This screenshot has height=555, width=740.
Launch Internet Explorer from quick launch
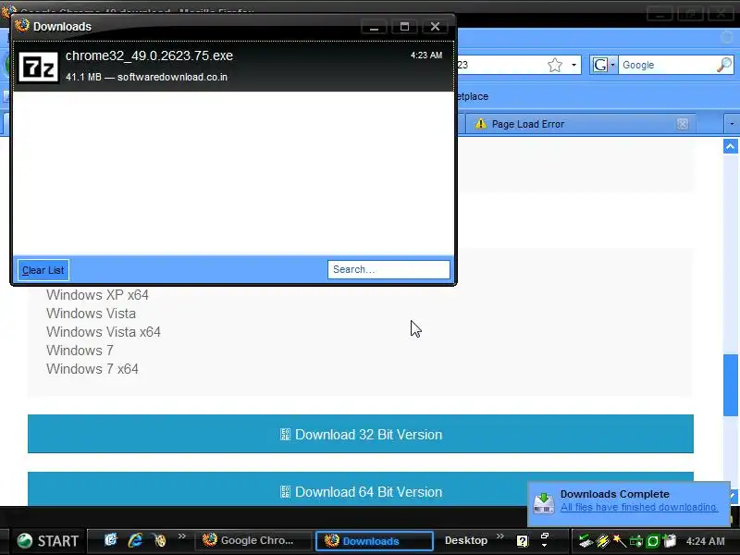(x=135, y=540)
